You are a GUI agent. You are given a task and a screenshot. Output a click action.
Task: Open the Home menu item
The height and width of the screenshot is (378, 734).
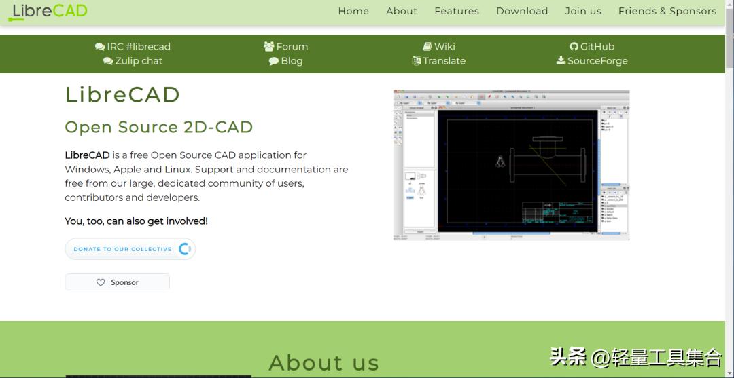click(353, 12)
